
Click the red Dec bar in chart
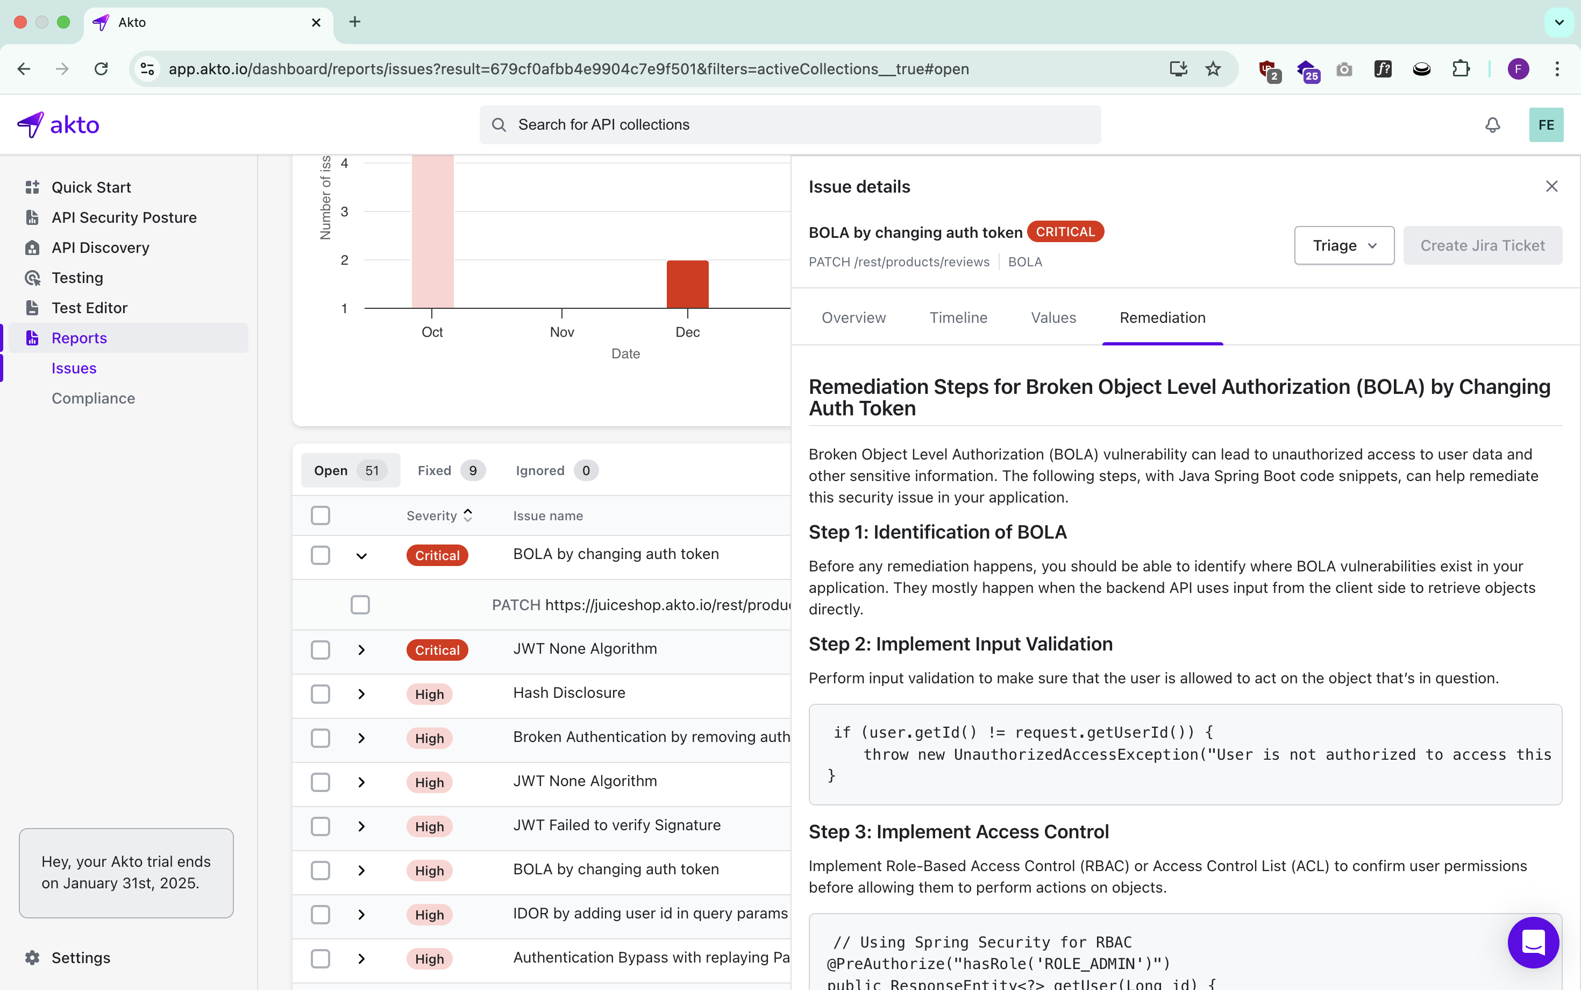coord(687,284)
